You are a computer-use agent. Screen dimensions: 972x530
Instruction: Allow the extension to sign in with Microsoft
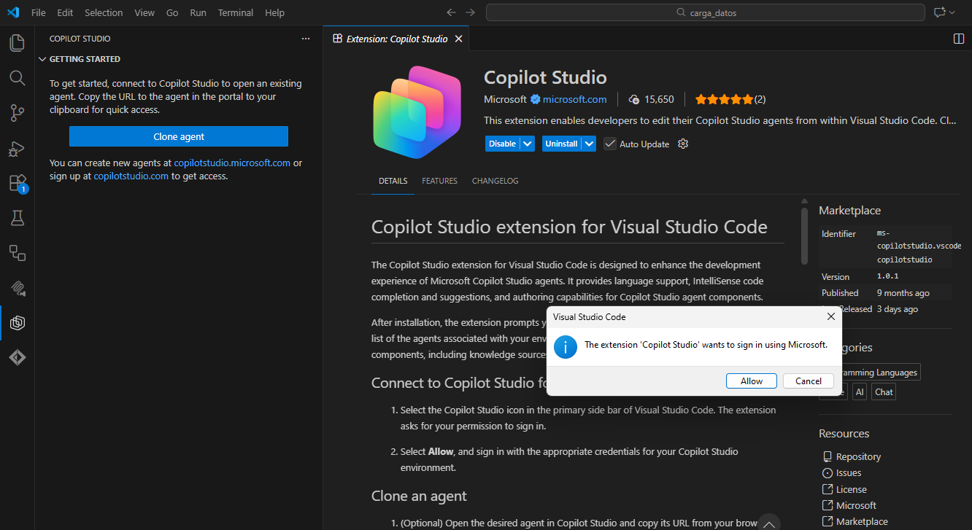(x=751, y=381)
